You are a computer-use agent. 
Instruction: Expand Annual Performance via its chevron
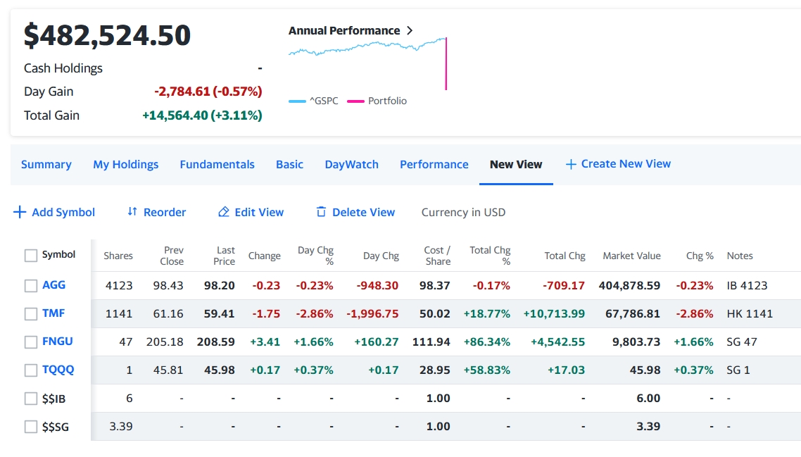[410, 31]
